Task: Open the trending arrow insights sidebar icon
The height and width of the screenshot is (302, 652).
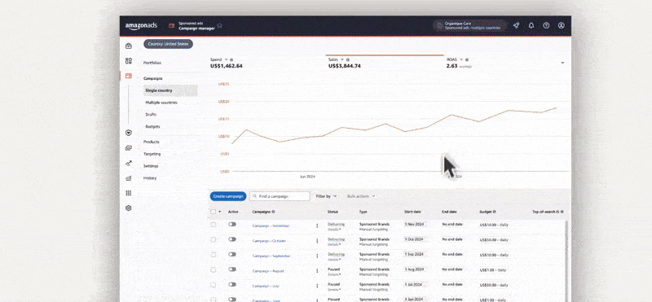Action: [129, 164]
